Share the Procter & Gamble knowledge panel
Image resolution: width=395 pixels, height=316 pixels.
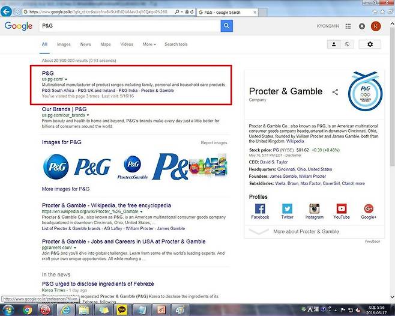pyautogui.click(x=335, y=92)
